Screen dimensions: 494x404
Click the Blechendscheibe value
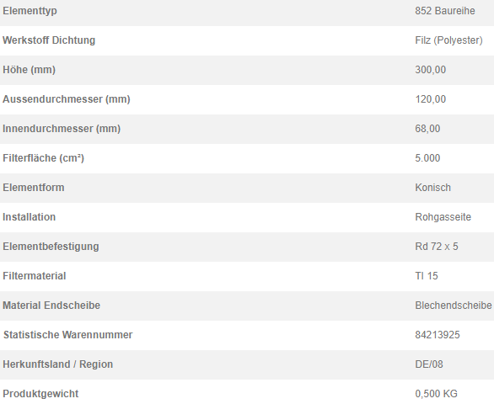point(454,306)
